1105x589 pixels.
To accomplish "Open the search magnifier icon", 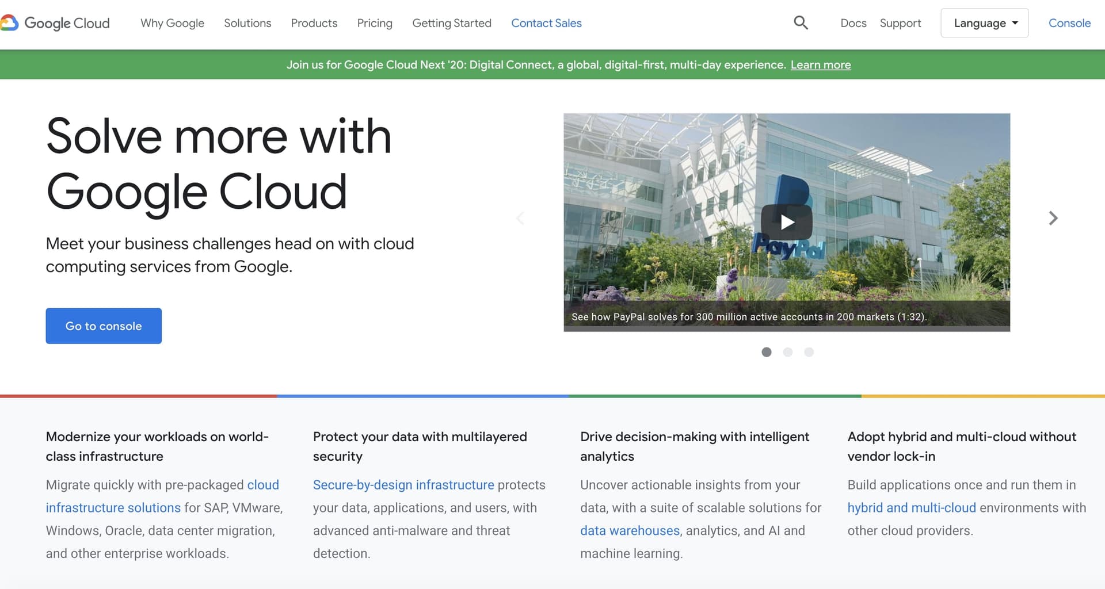I will pos(801,22).
